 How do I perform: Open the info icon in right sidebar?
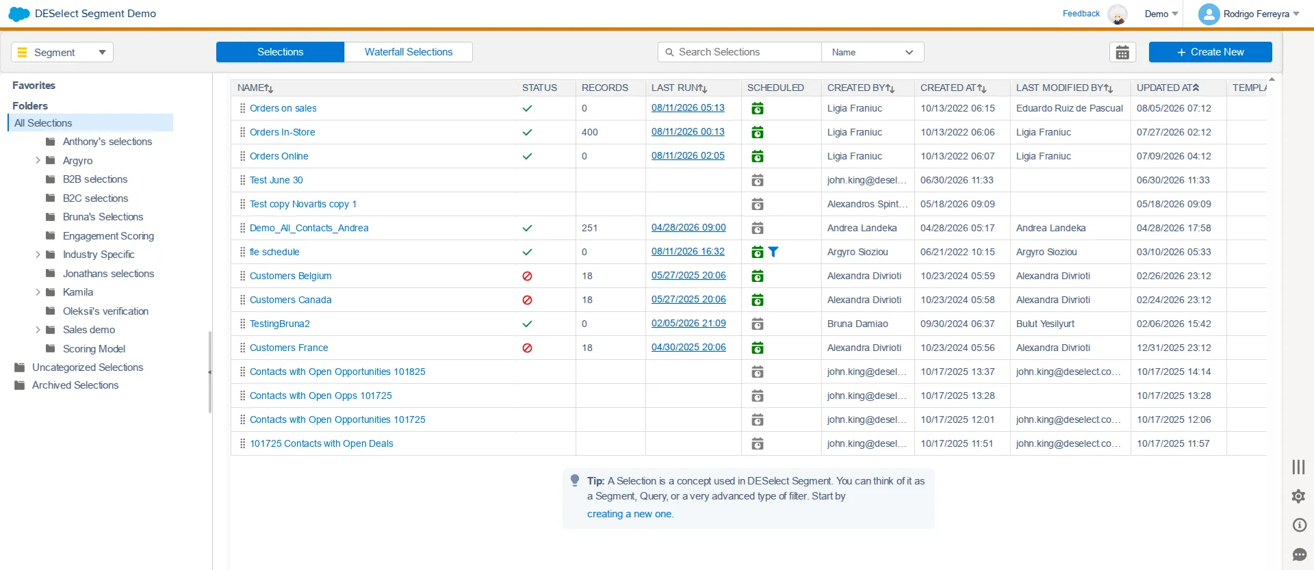pyautogui.click(x=1299, y=525)
